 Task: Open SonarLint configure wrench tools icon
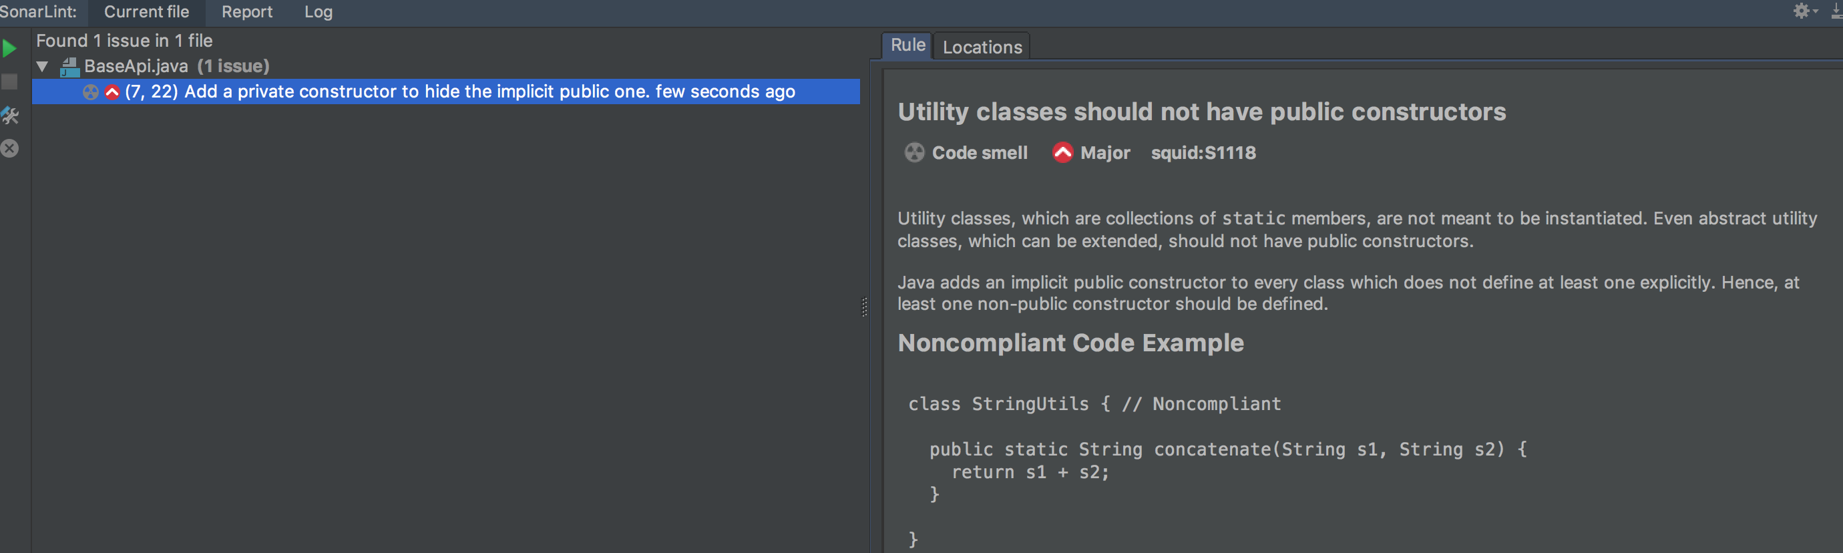point(10,116)
